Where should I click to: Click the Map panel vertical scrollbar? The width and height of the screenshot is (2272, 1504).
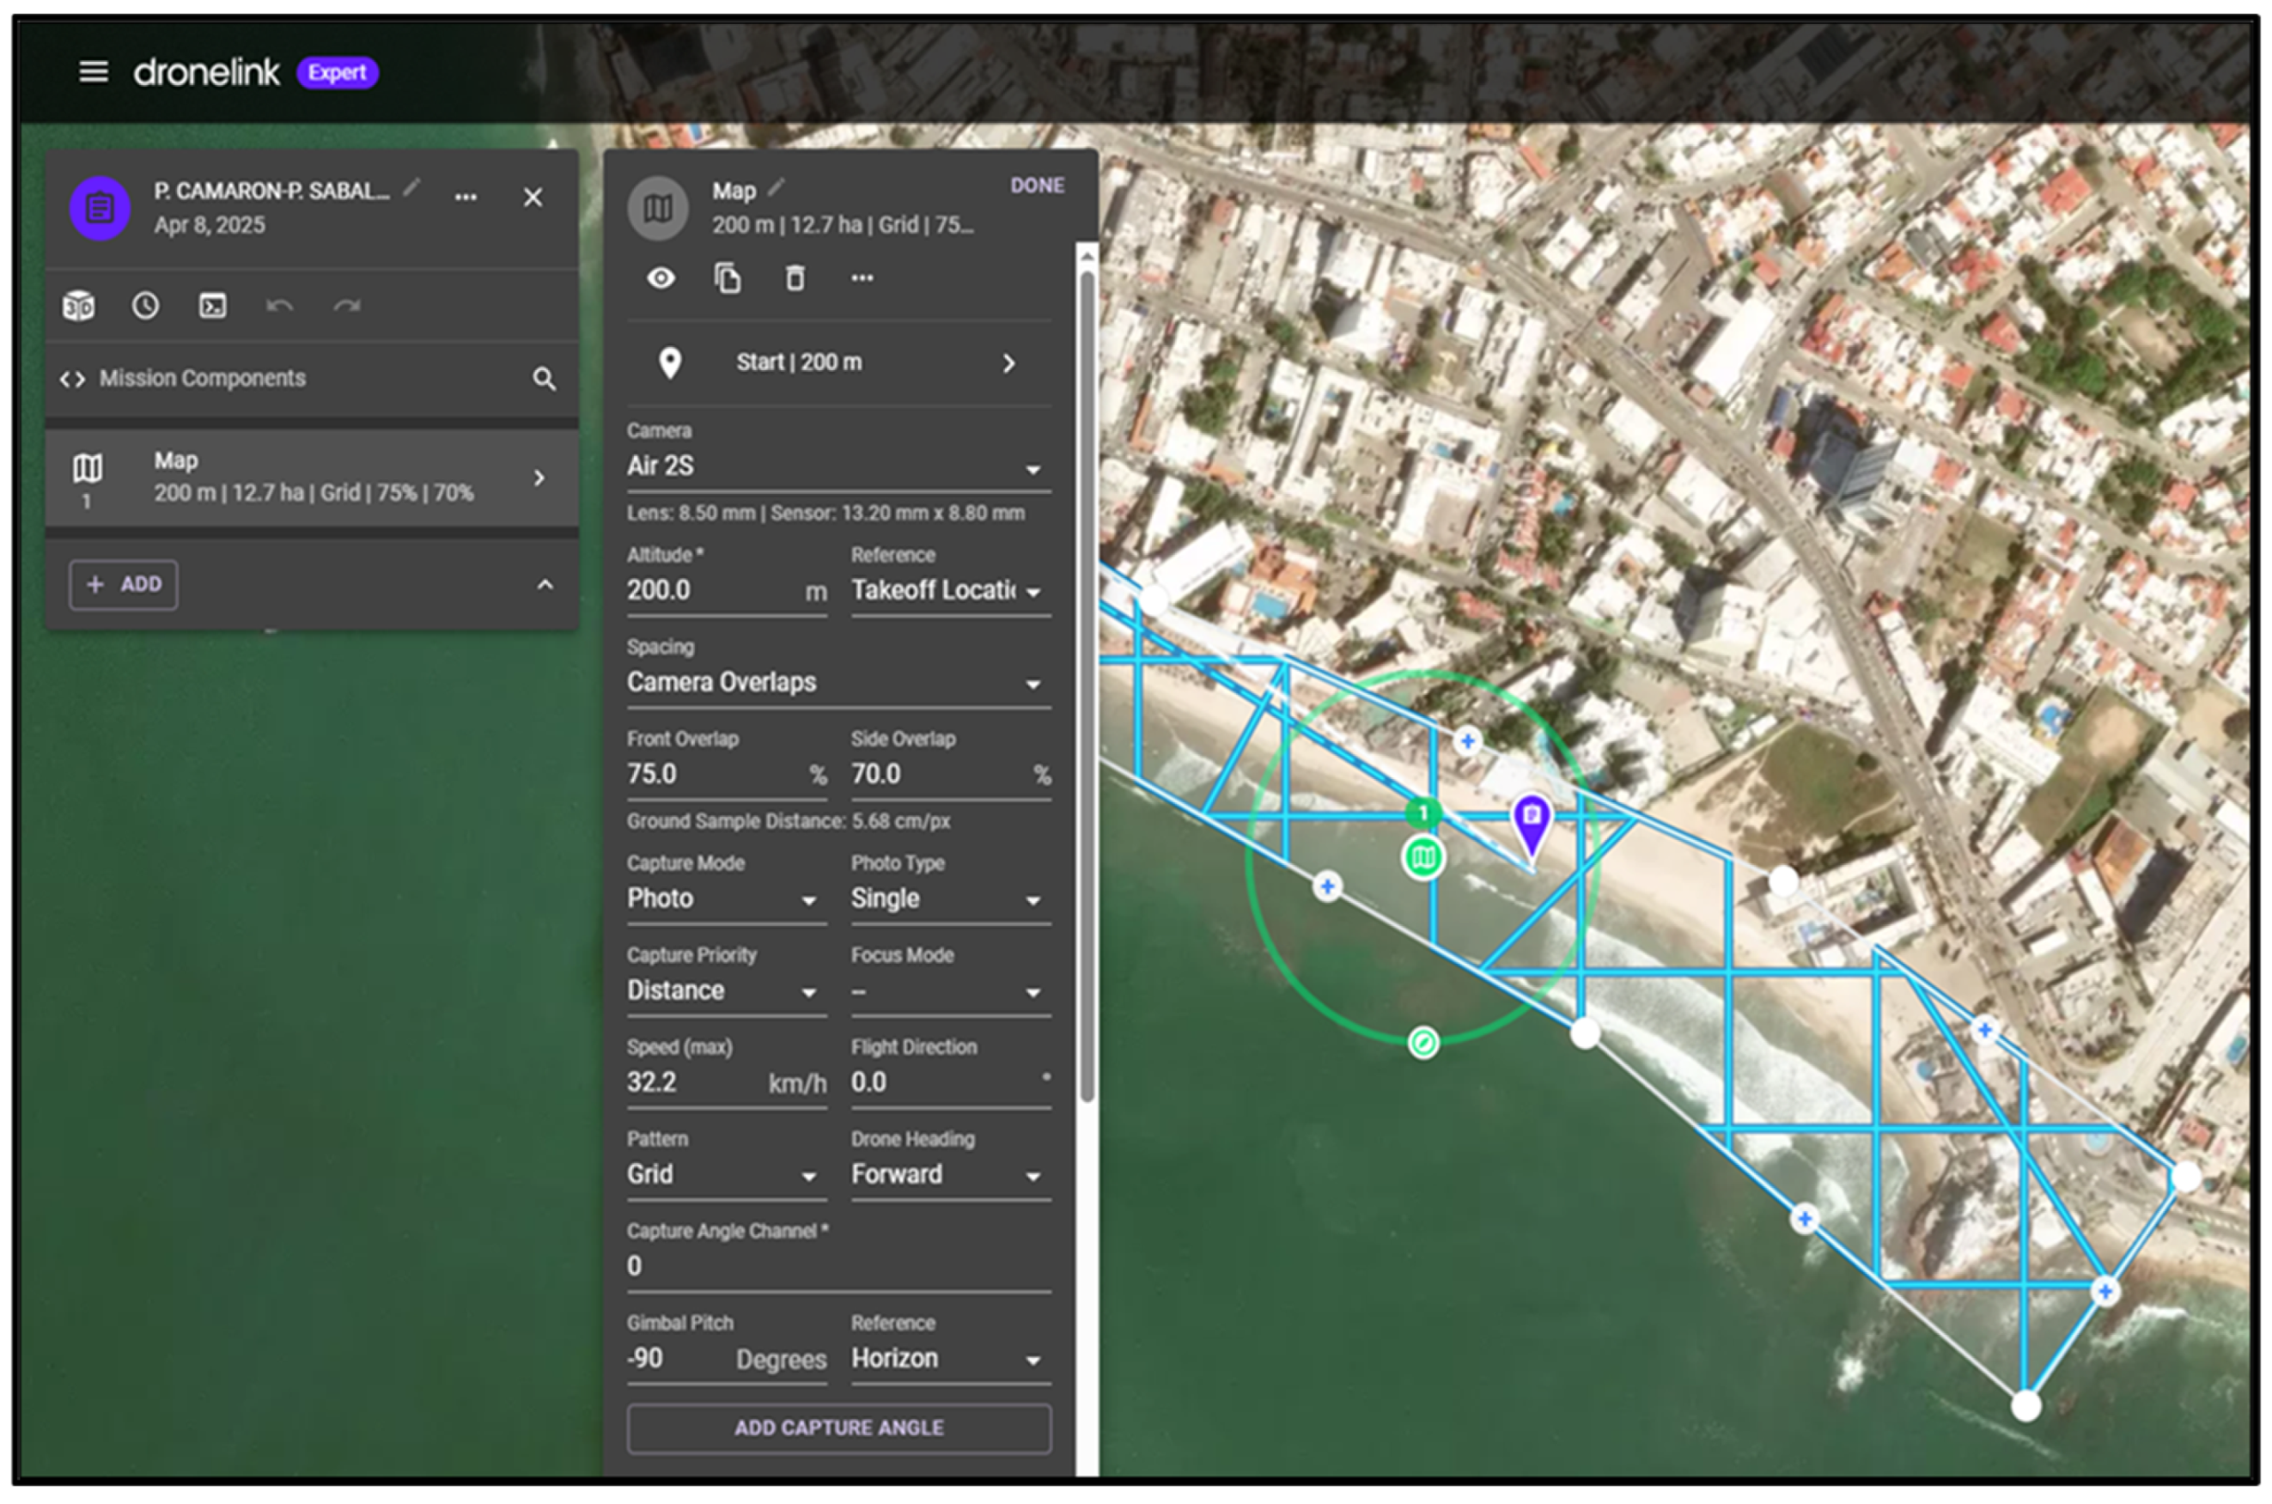[x=1087, y=685]
